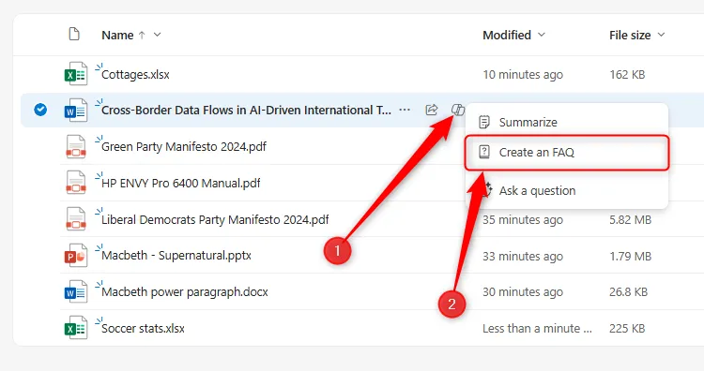Screen dimensions: 704x371
Task: Click the Copilot icon on selected row
Action: click(457, 110)
